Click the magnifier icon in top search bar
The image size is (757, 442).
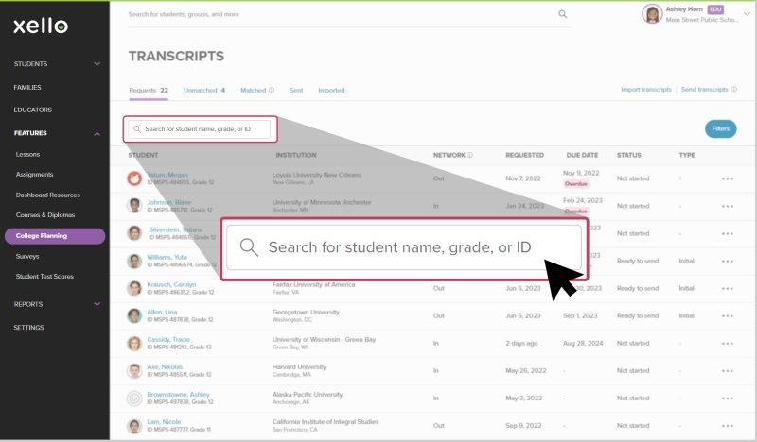[x=563, y=14]
